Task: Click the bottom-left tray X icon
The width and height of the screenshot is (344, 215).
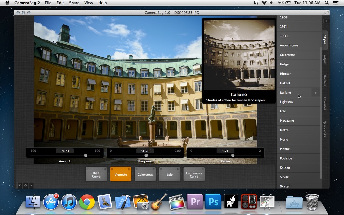Action: [x=31, y=185]
